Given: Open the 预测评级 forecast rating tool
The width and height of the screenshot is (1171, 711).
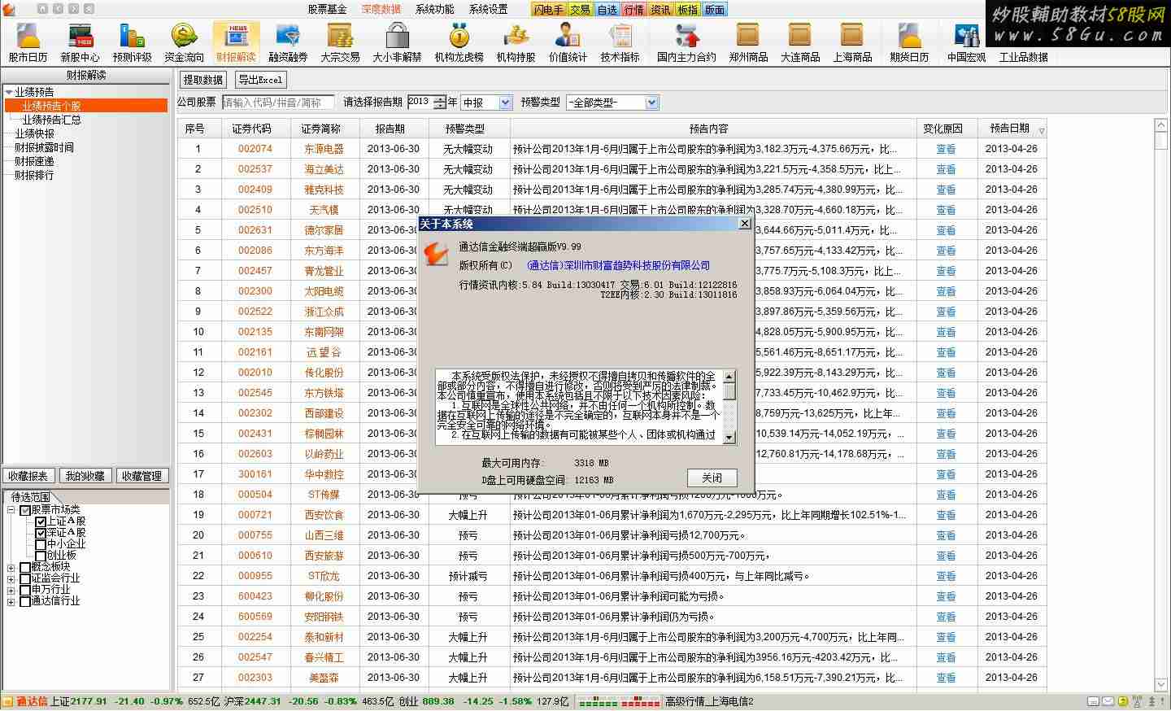Looking at the screenshot, I should pyautogui.click(x=132, y=42).
